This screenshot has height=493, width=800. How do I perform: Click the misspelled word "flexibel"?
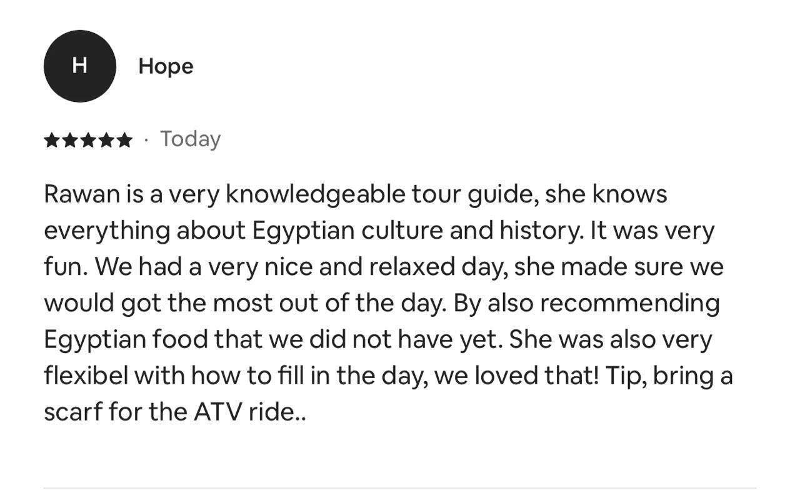86,376
